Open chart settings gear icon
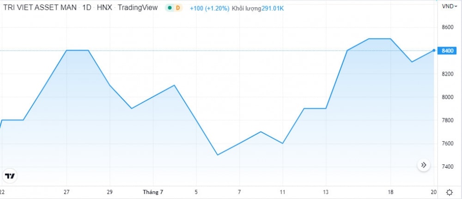This screenshot has height=199, width=462. (450, 193)
